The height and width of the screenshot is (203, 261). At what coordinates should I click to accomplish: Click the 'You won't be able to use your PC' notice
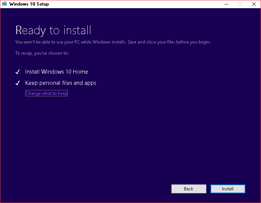[x=113, y=42]
